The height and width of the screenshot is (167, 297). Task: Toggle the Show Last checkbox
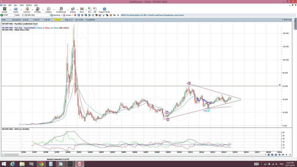tap(282, 20)
